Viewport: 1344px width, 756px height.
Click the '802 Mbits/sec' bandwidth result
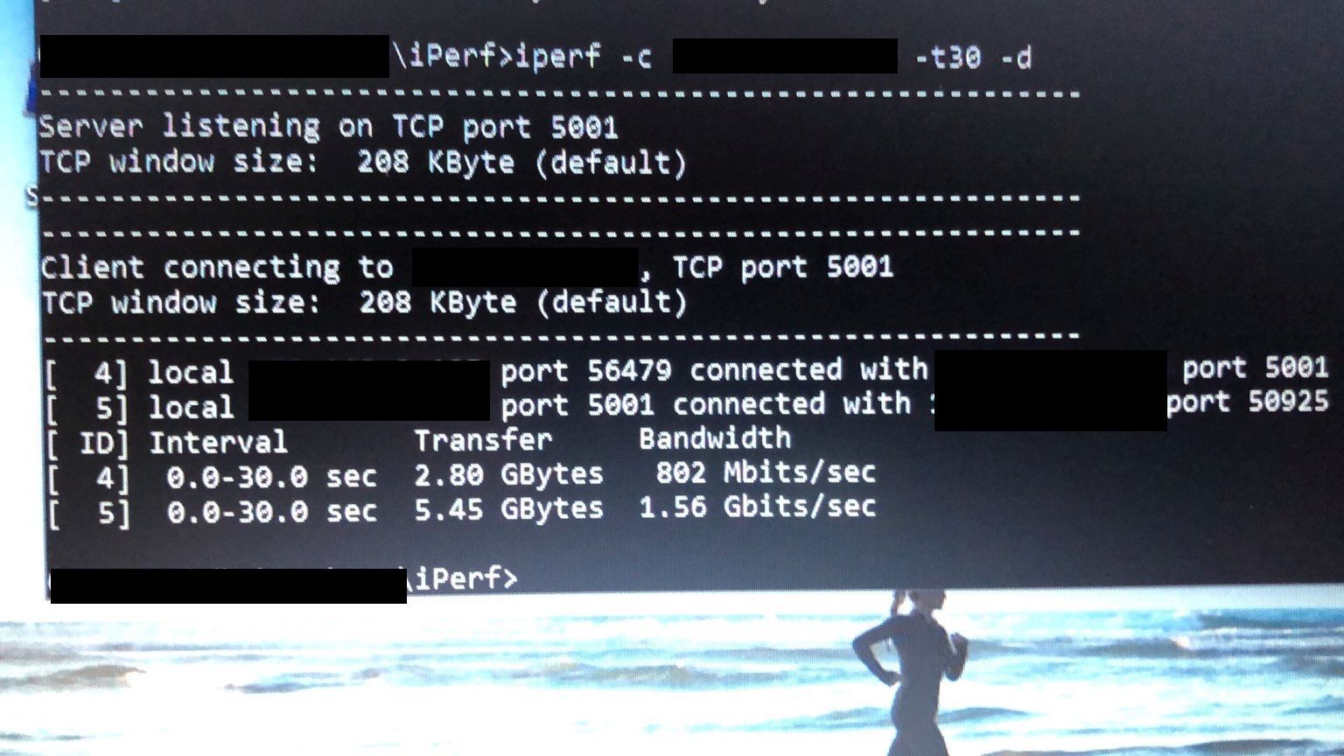[766, 473]
